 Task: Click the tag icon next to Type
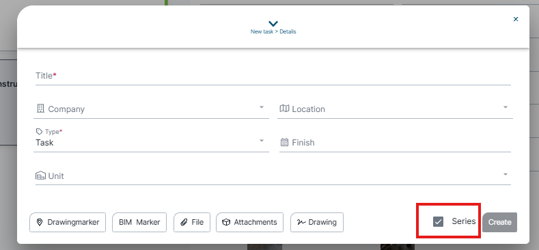point(39,132)
